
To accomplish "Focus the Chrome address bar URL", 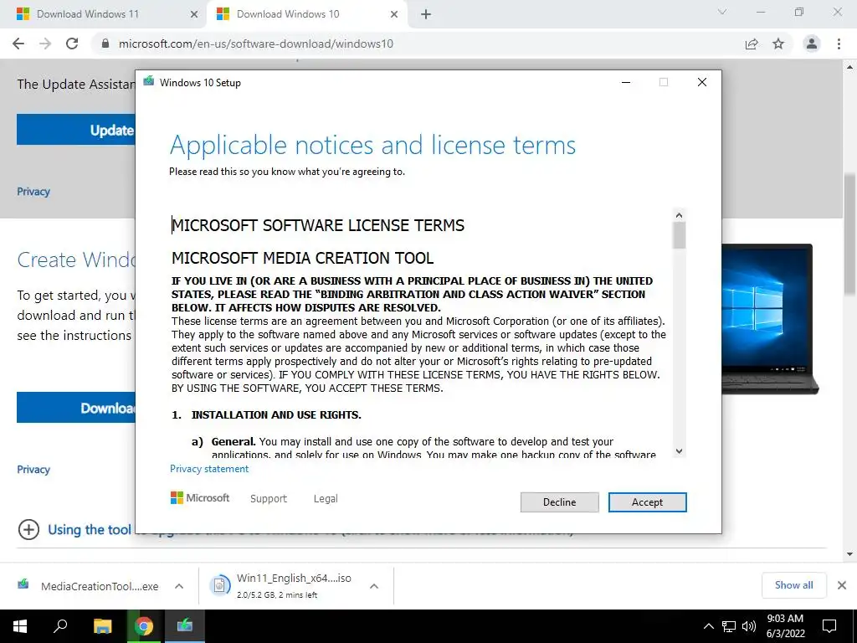I will click(x=256, y=44).
